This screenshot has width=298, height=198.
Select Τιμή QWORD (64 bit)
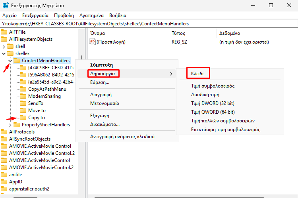[230, 112]
